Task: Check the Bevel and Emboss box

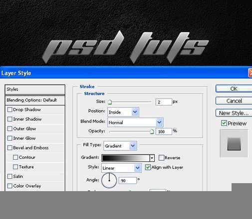Action: 10,148
